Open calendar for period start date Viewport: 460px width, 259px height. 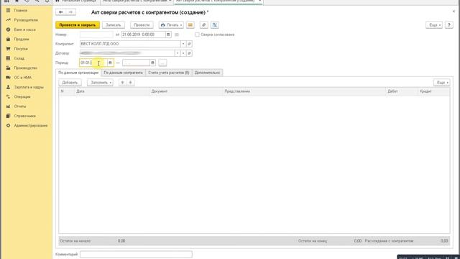(110, 63)
